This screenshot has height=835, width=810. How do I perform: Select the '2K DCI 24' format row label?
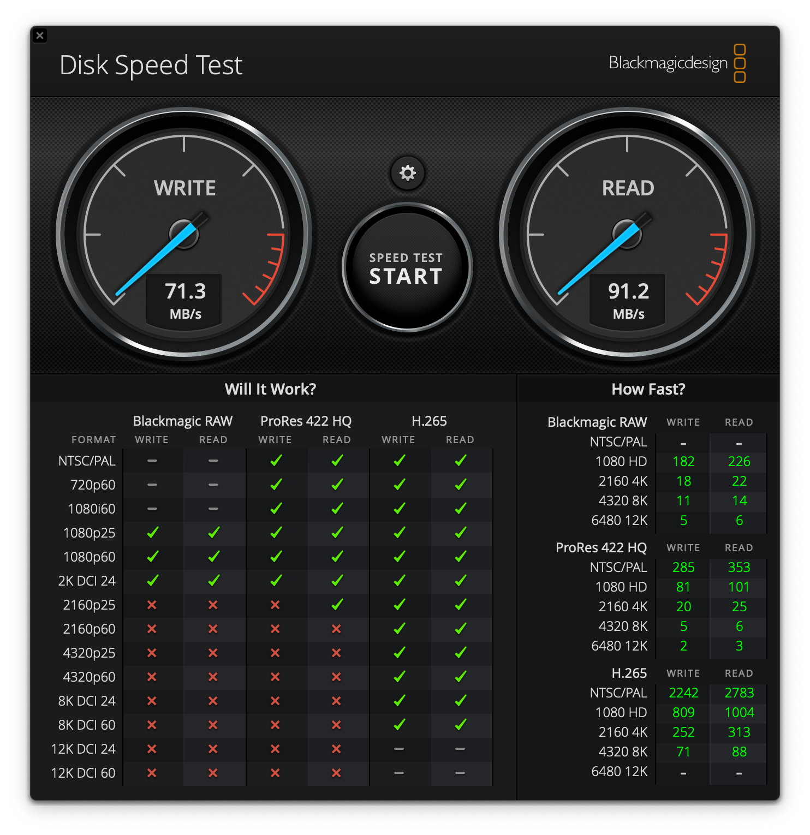pyautogui.click(x=87, y=581)
